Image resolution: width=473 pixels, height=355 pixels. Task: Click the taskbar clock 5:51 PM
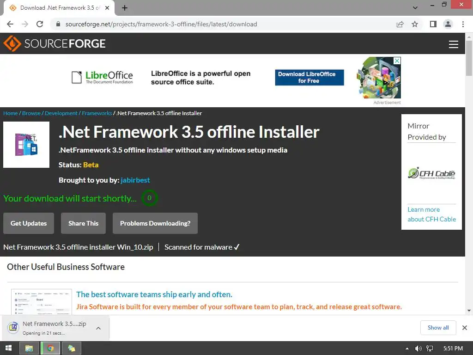point(453,349)
